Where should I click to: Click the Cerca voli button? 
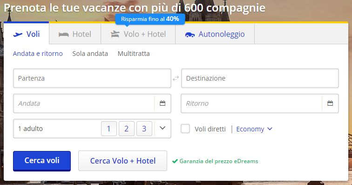pyautogui.click(x=42, y=161)
